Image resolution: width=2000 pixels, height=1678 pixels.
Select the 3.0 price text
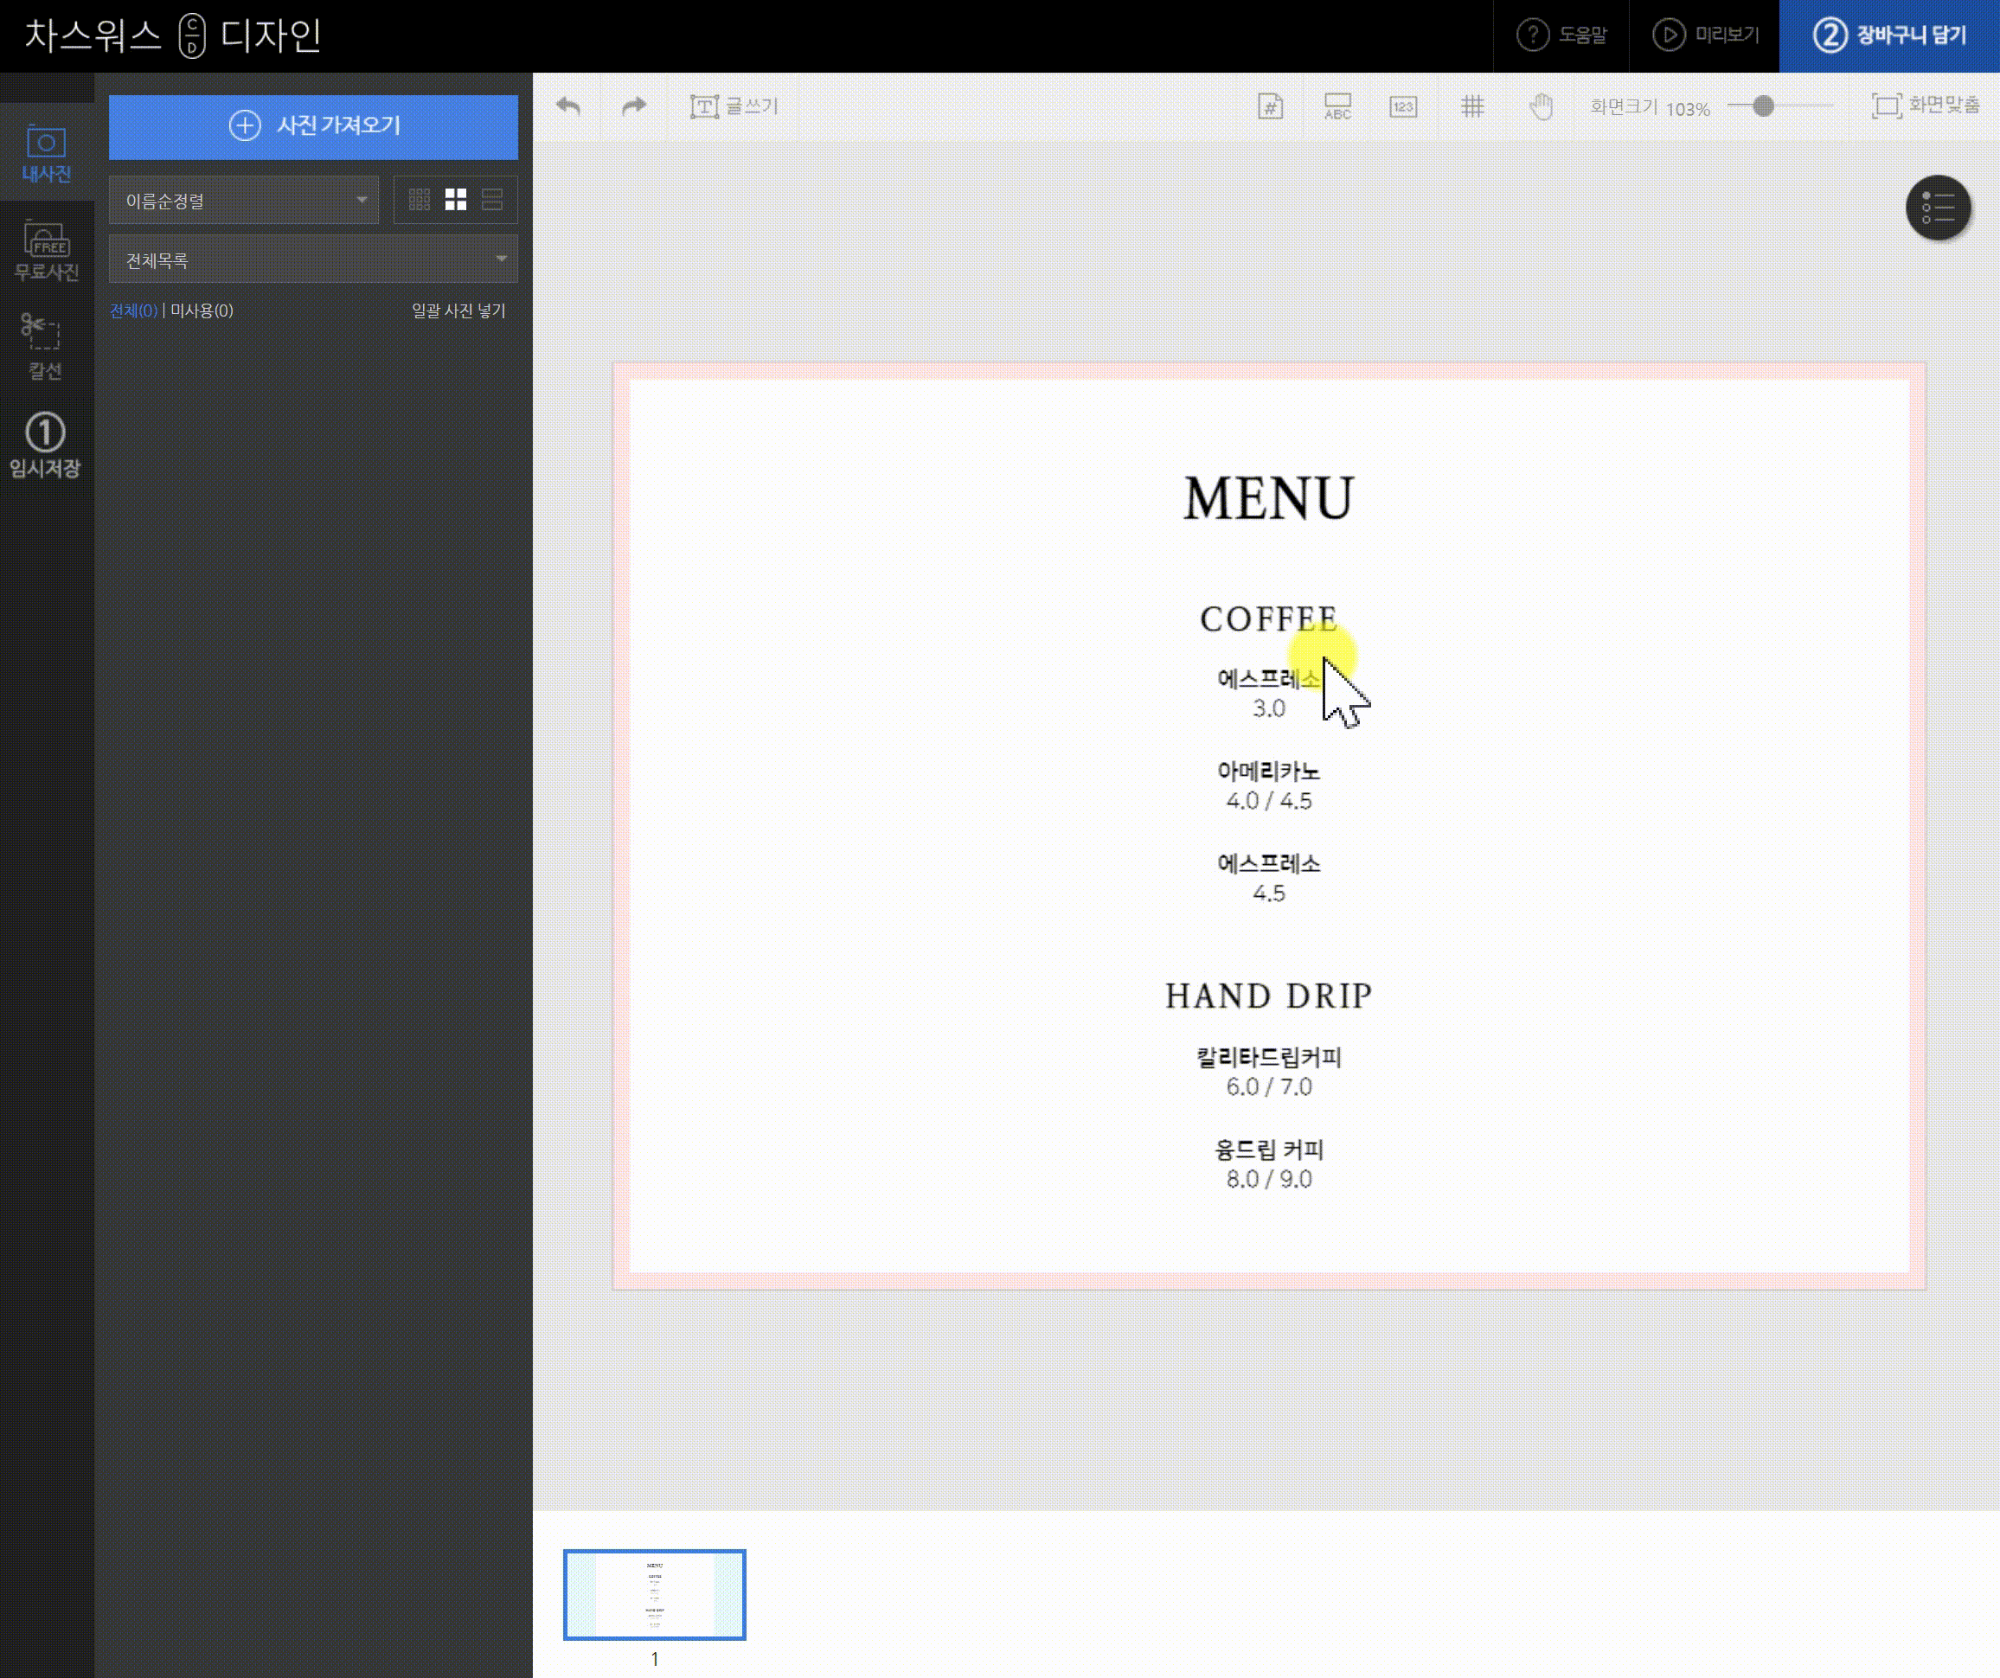tap(1268, 708)
